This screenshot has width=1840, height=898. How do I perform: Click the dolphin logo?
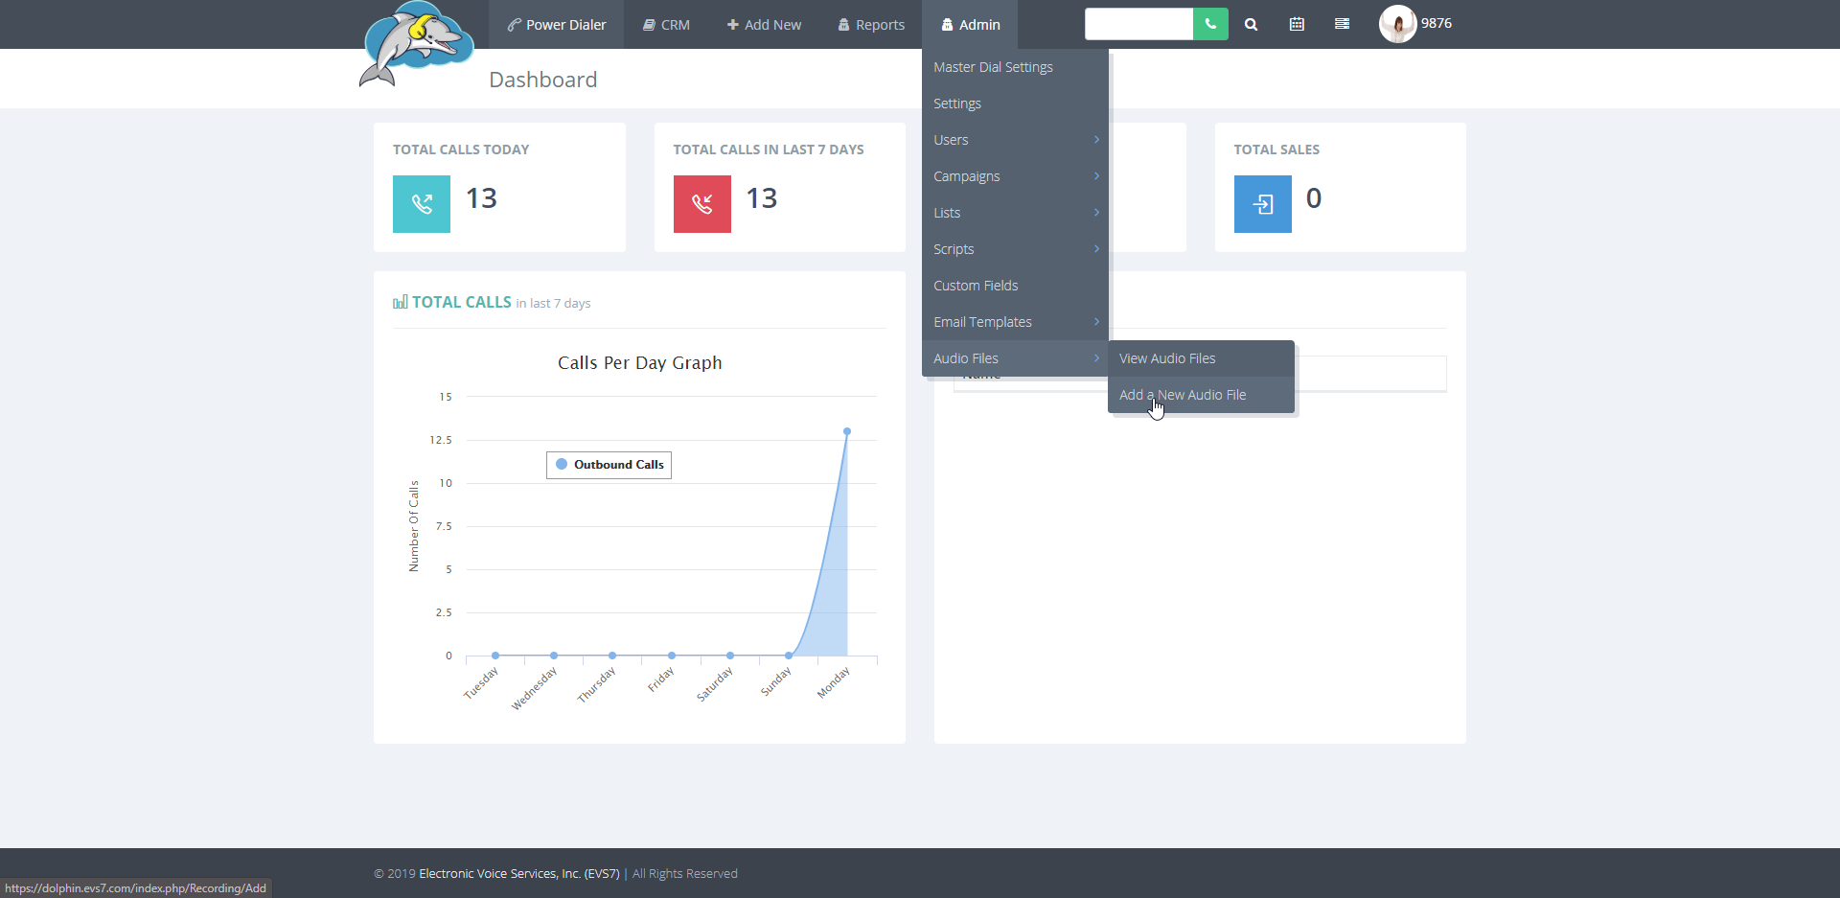(x=417, y=44)
